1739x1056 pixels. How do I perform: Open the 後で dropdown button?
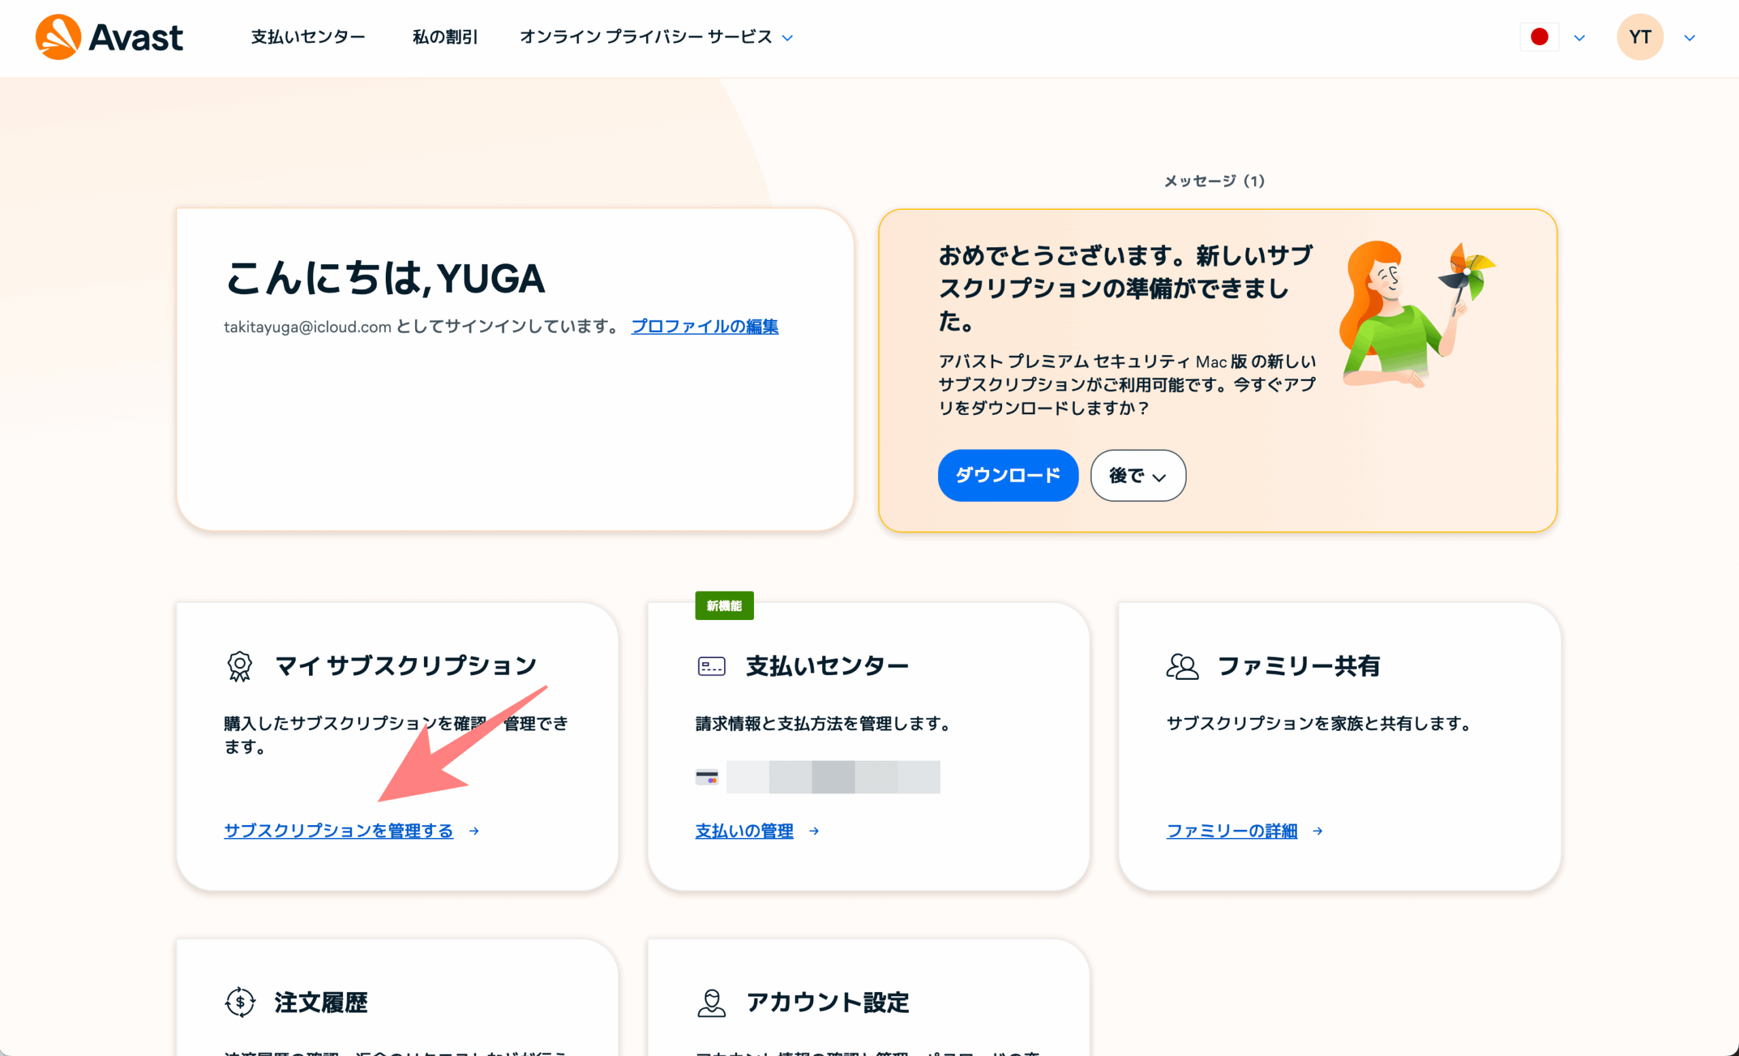pos(1138,475)
